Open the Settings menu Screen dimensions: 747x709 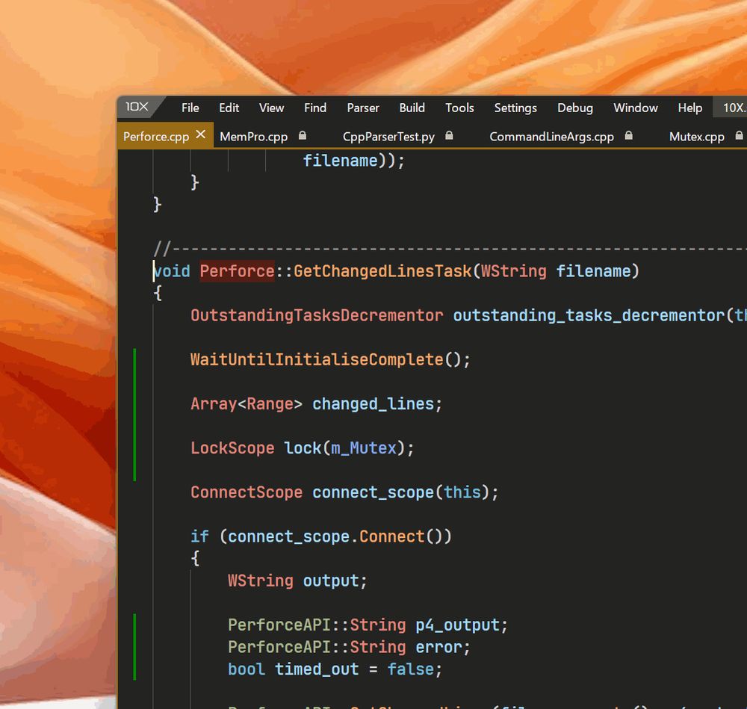pos(515,108)
